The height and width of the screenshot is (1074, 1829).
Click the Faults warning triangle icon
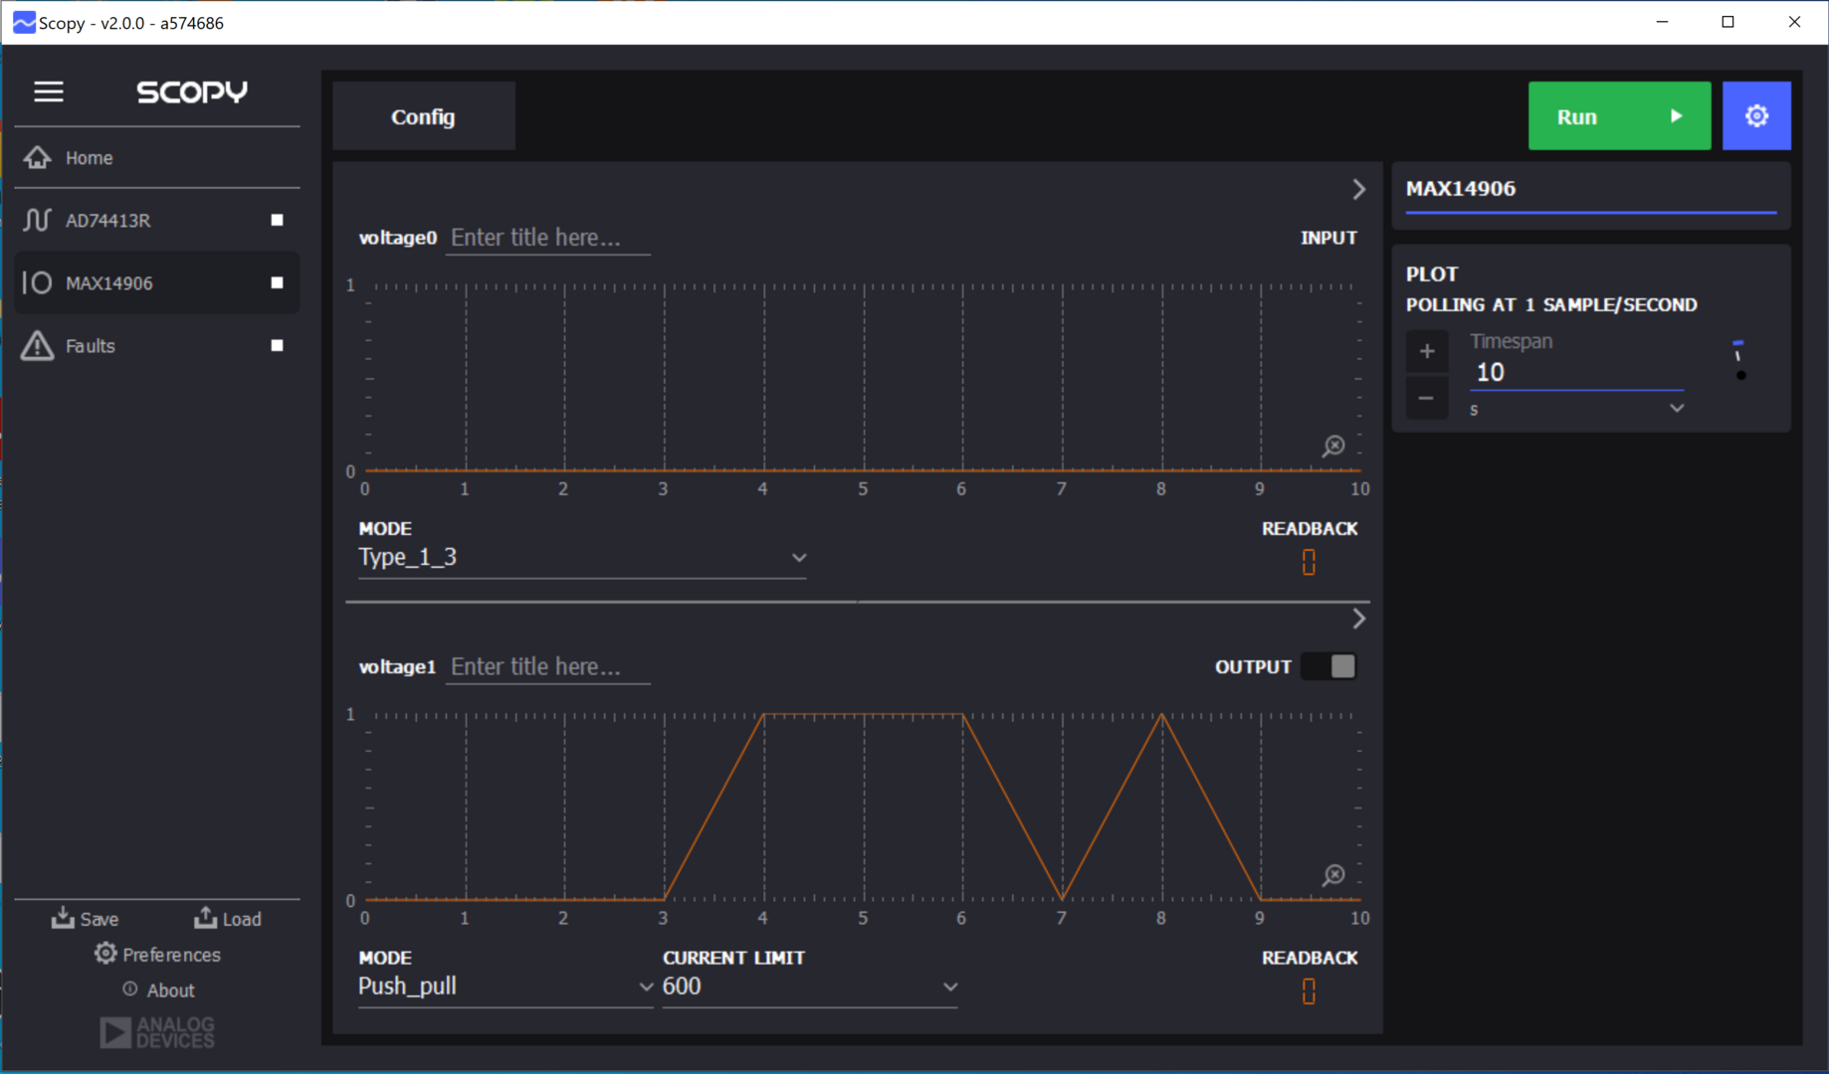[x=37, y=345]
